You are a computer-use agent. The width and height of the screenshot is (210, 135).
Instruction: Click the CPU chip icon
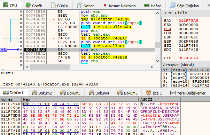point(6,5)
